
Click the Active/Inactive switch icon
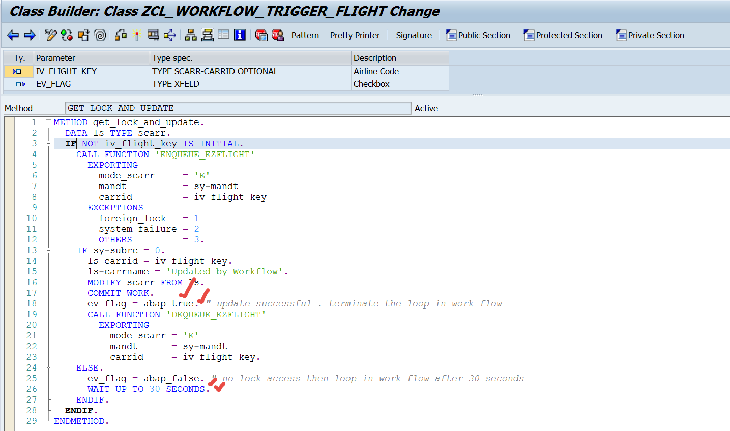(x=67, y=35)
